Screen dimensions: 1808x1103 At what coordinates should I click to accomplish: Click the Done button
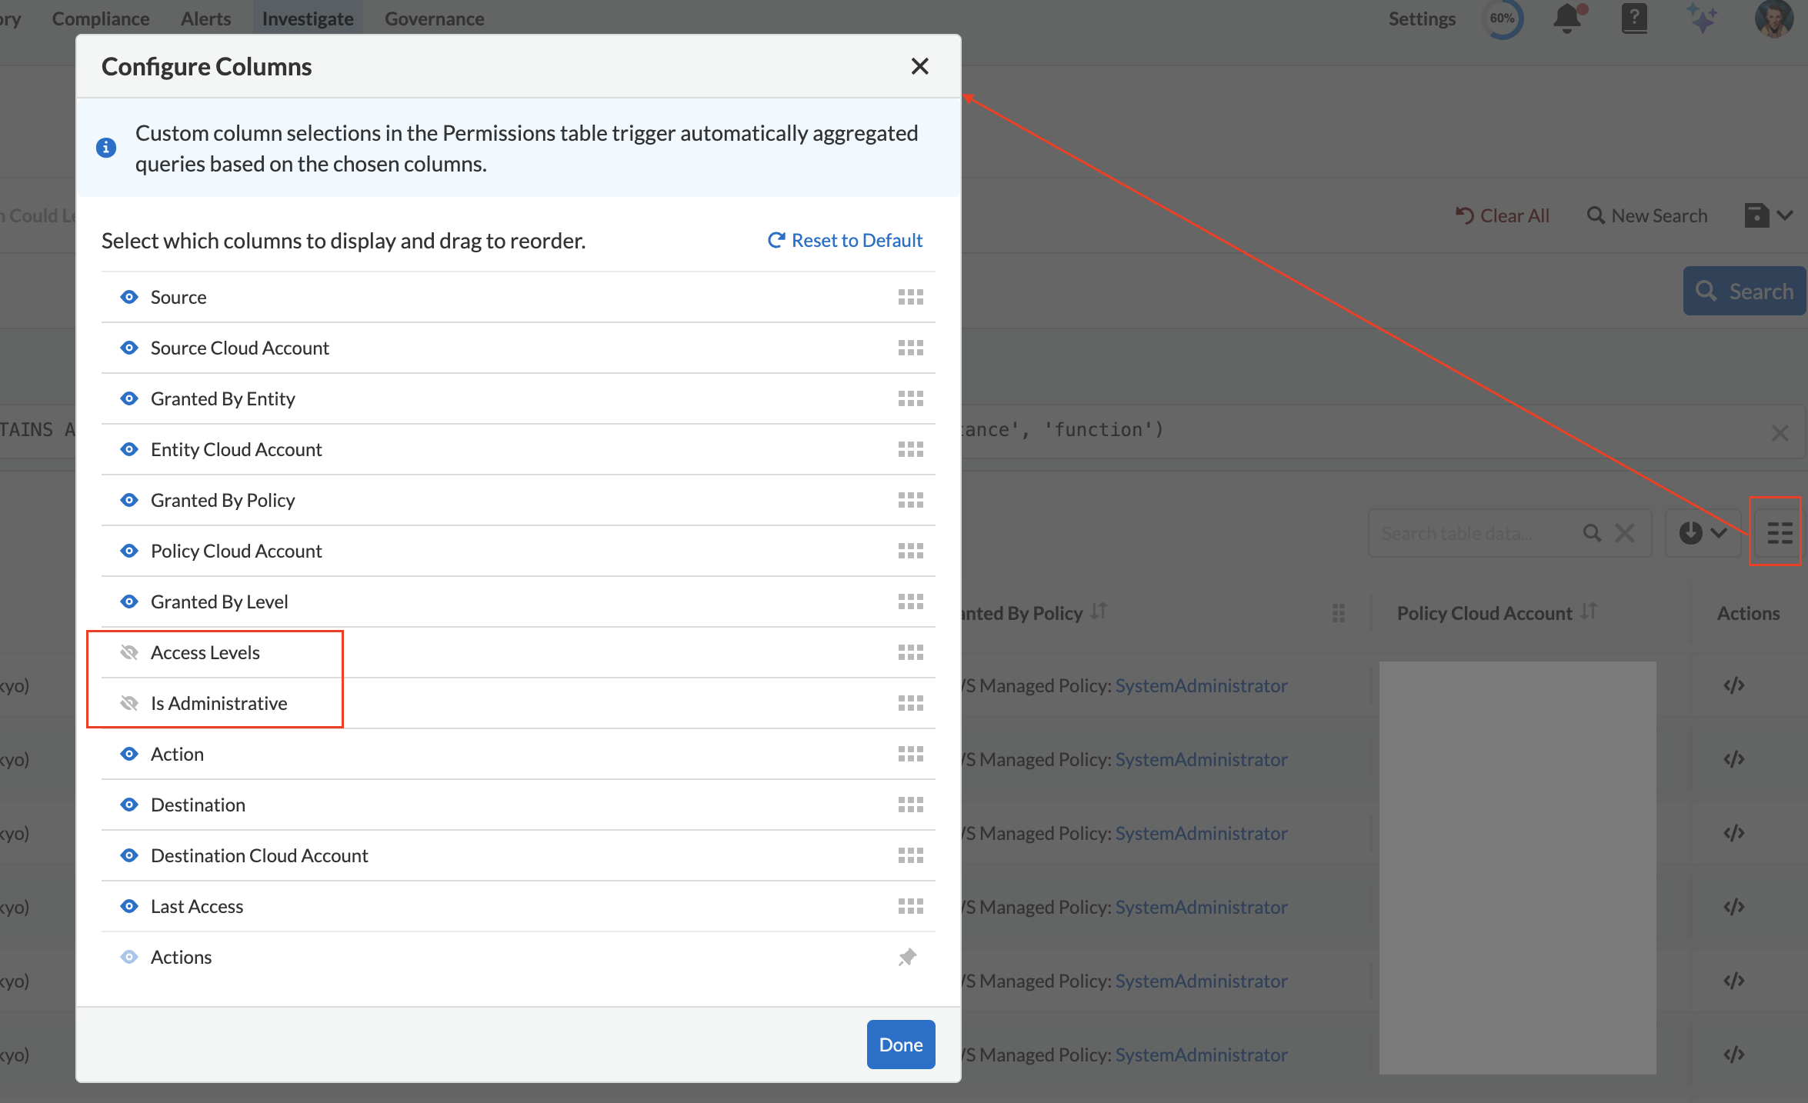coord(900,1045)
